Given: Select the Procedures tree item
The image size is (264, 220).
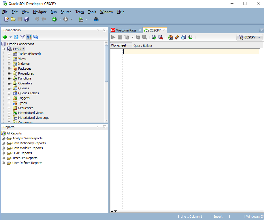Looking at the screenshot, I should point(26,73).
